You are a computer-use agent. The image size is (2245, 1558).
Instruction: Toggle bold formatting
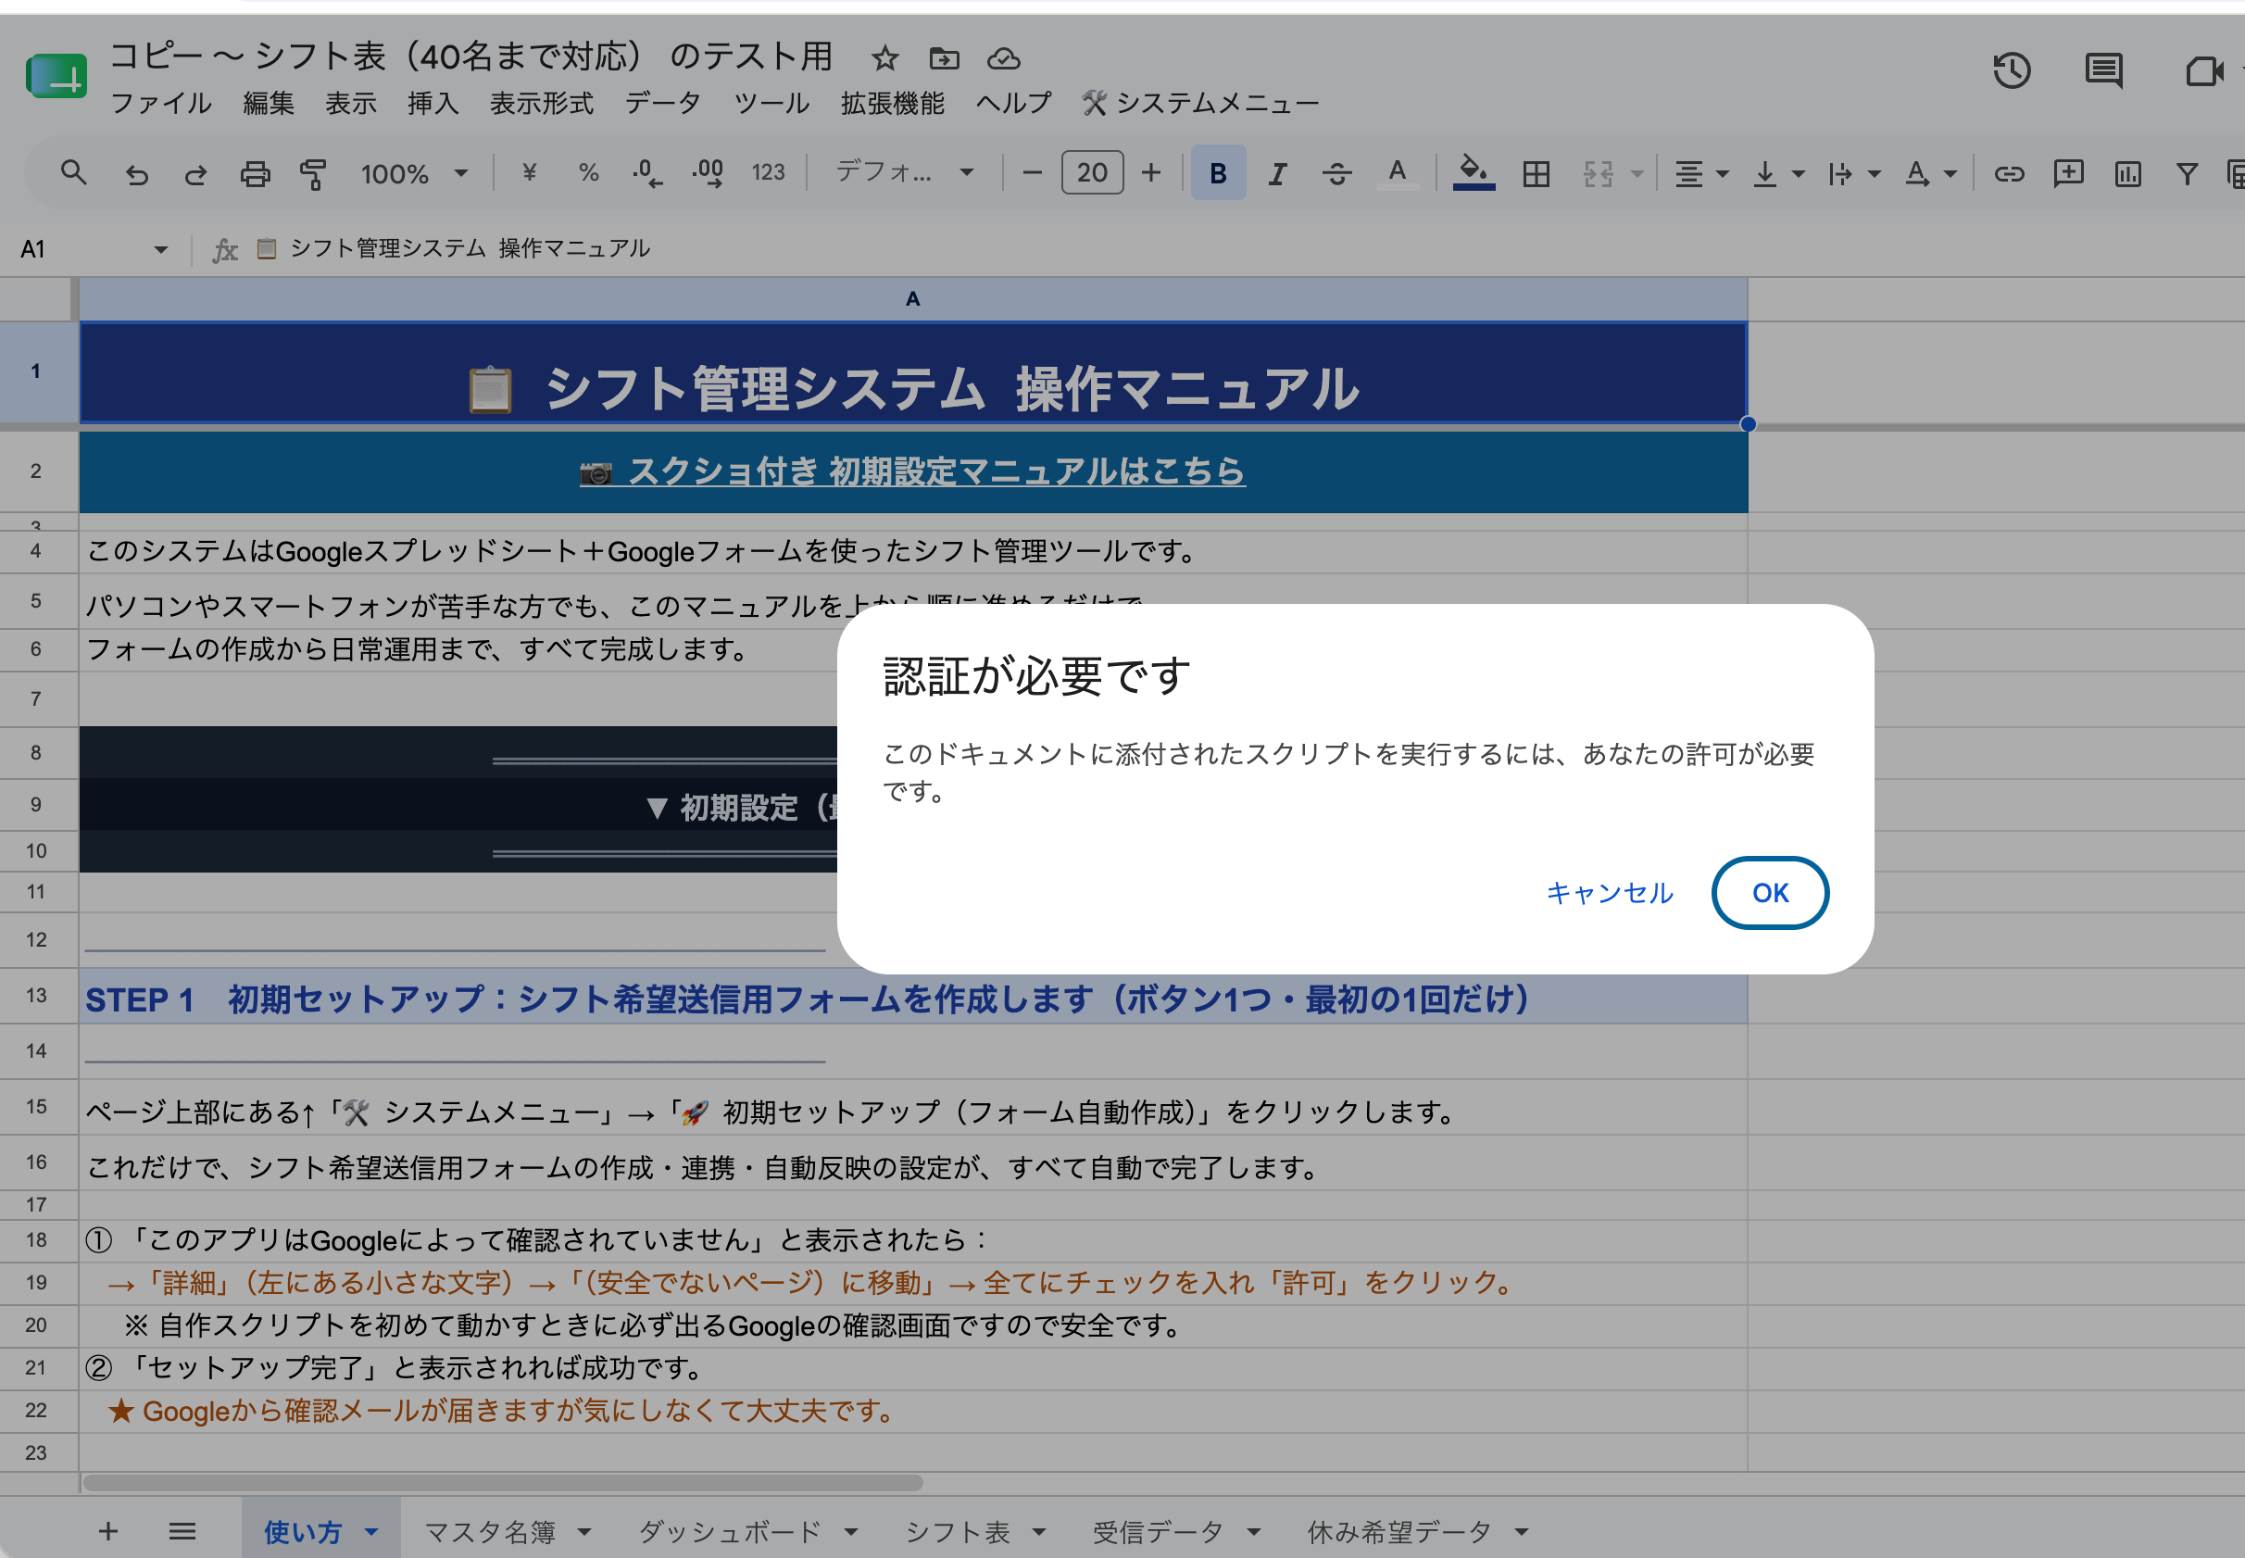coord(1218,173)
